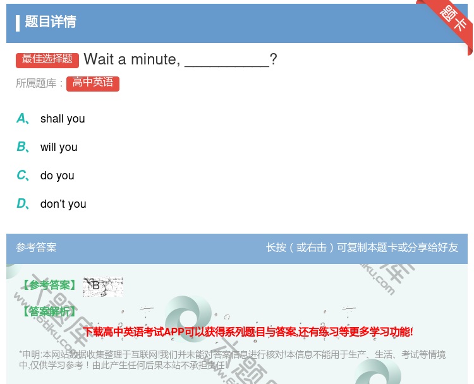Click the teal letter D option marker
The height and width of the screenshot is (384, 474).
pyautogui.click(x=23, y=203)
